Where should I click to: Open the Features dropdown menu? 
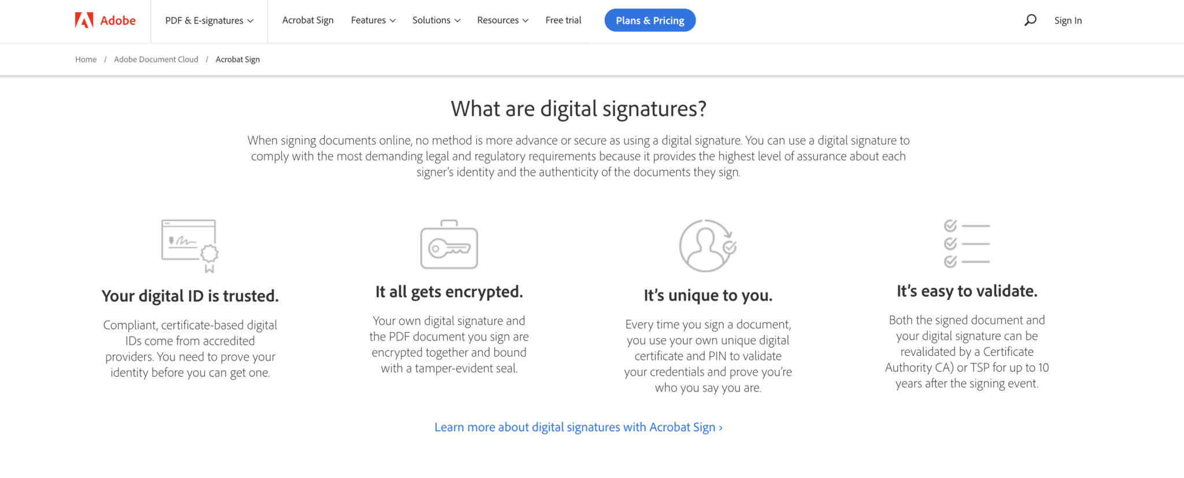(373, 20)
